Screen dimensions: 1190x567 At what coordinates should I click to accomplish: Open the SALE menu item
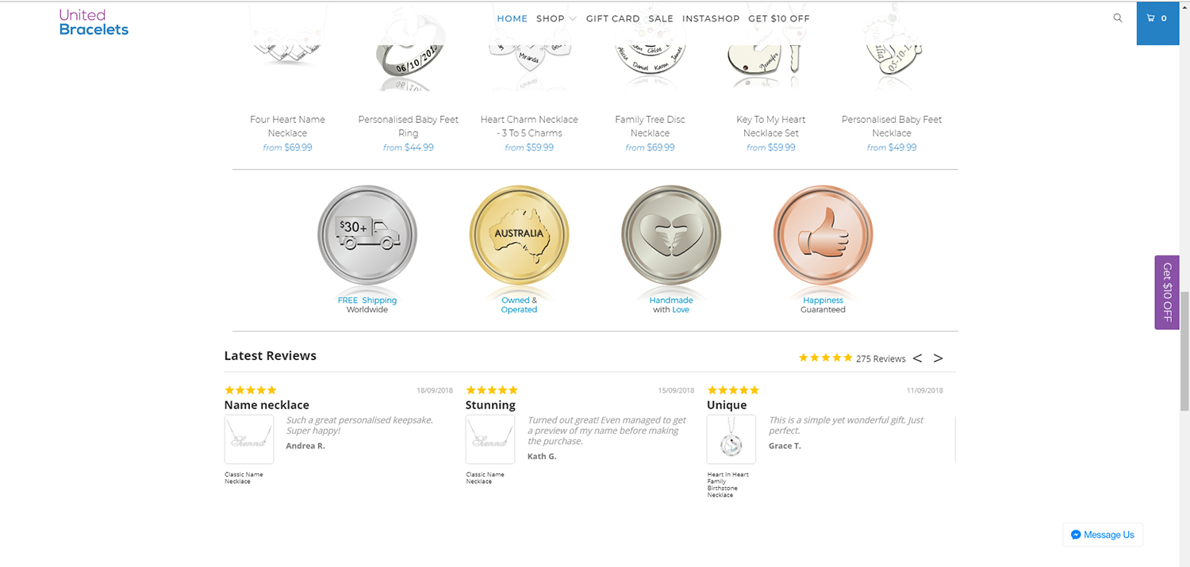[661, 18]
